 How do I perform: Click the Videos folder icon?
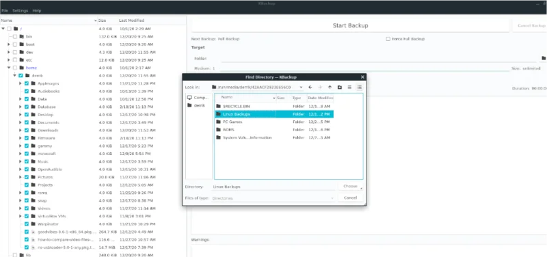coord(34,208)
